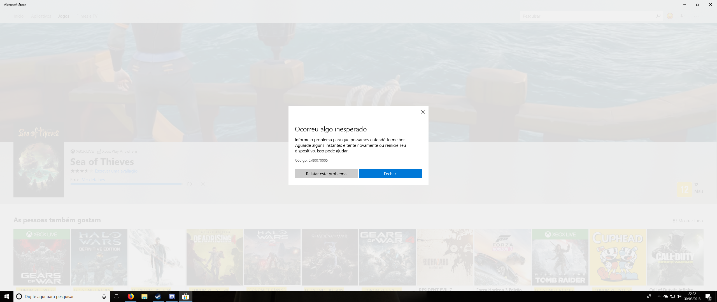Open the more options ellipsis menu
This screenshot has width=717, height=302.
(697, 16)
